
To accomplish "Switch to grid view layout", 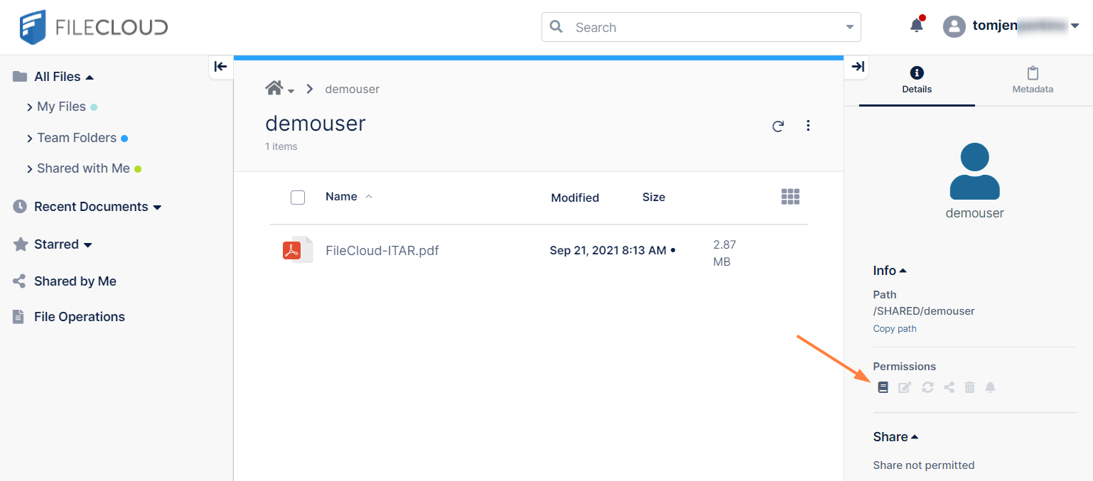I will pos(790,197).
